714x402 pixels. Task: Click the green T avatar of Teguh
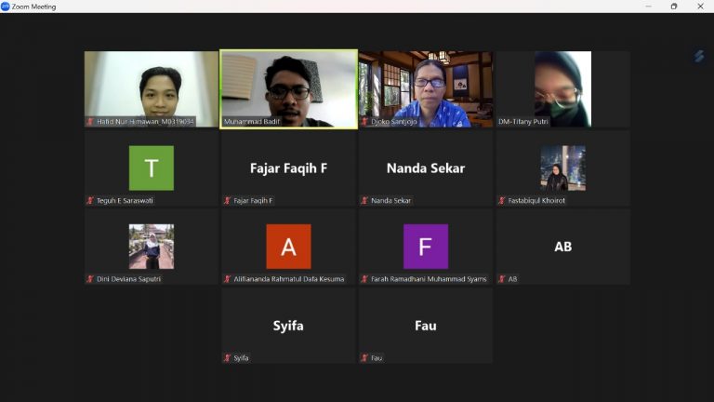tap(152, 167)
